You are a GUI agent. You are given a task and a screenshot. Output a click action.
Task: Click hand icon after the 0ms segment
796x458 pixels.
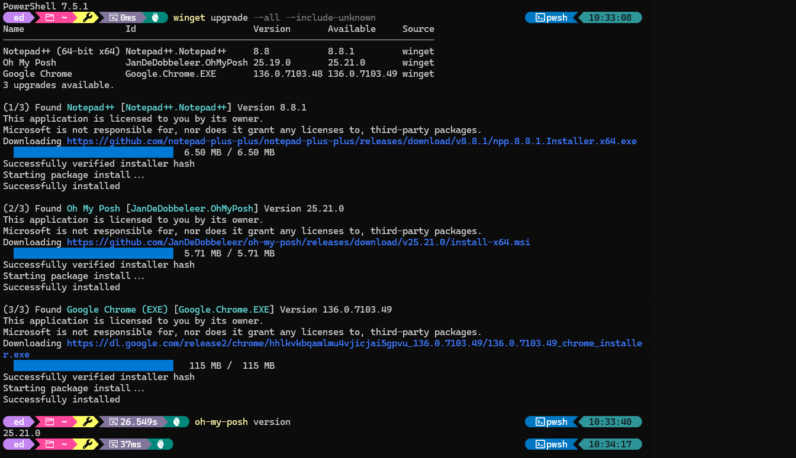(155, 18)
